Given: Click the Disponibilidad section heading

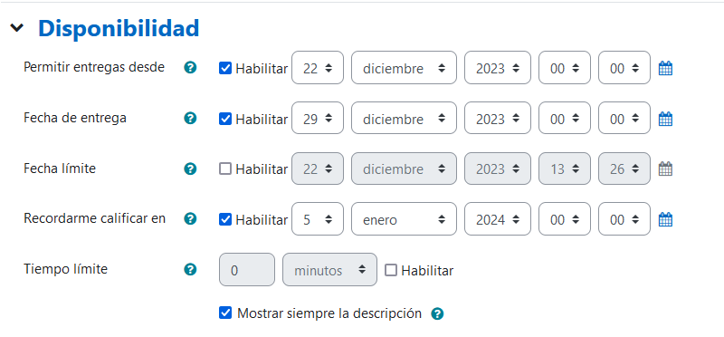Looking at the screenshot, I should [x=119, y=28].
